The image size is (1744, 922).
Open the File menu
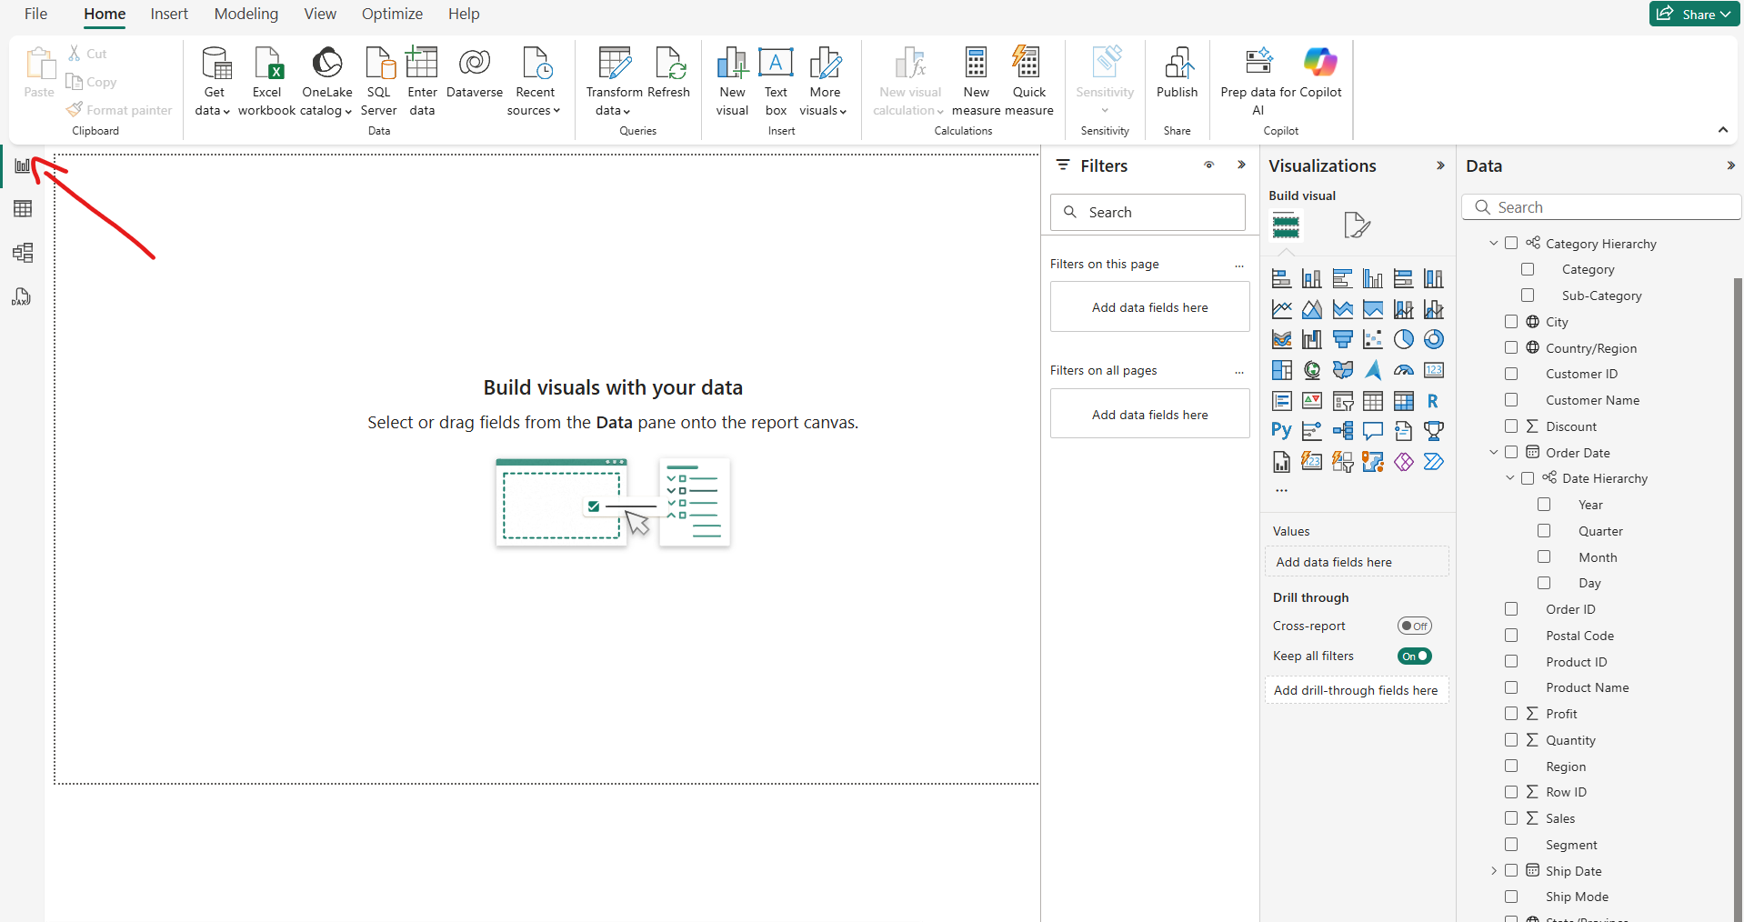pyautogui.click(x=35, y=14)
